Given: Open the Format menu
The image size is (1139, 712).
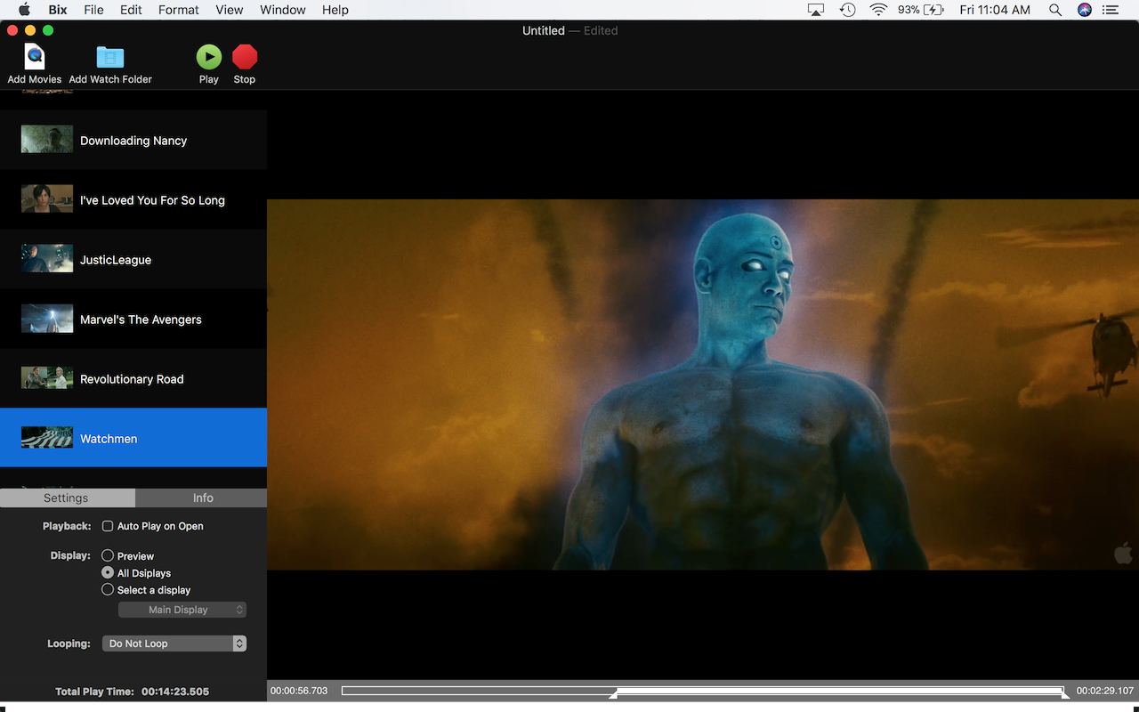Looking at the screenshot, I should point(179,10).
